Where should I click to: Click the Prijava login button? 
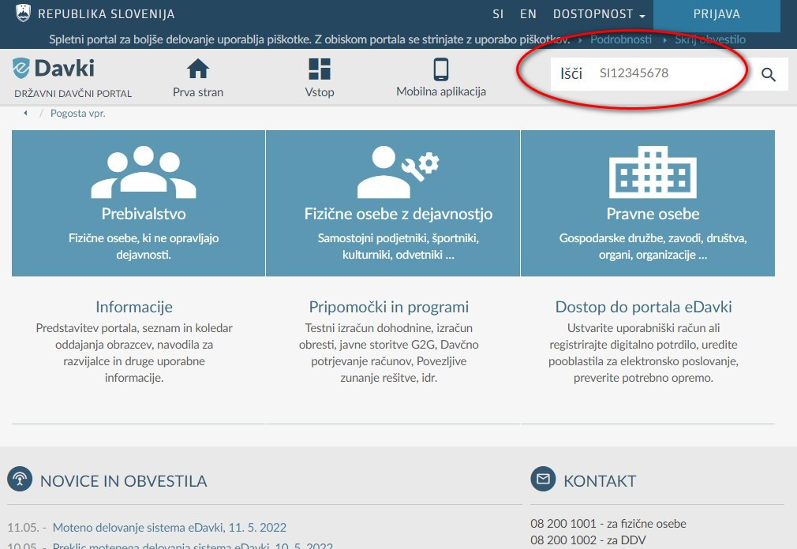717,15
